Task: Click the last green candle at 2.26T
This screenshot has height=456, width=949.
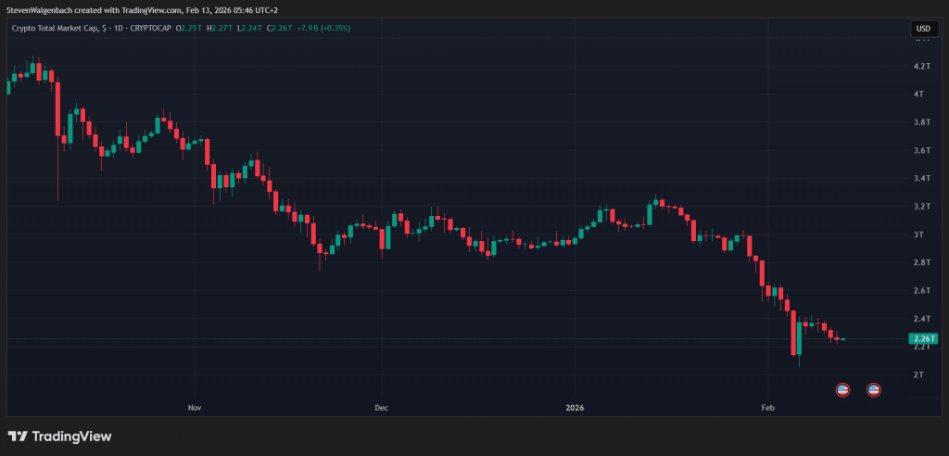Action: click(x=842, y=339)
